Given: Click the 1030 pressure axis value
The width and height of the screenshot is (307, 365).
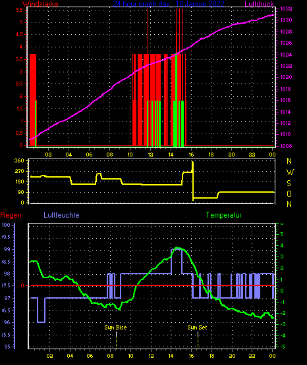Looking at the screenshot, I should point(286,20).
